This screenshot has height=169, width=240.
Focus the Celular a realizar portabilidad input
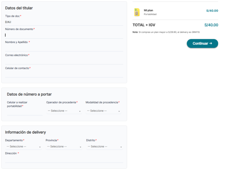click(24, 112)
